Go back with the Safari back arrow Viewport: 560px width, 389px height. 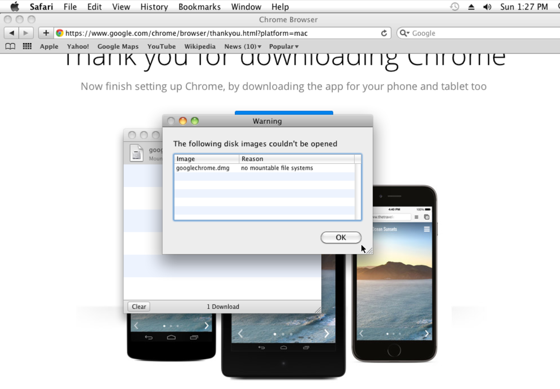12,33
